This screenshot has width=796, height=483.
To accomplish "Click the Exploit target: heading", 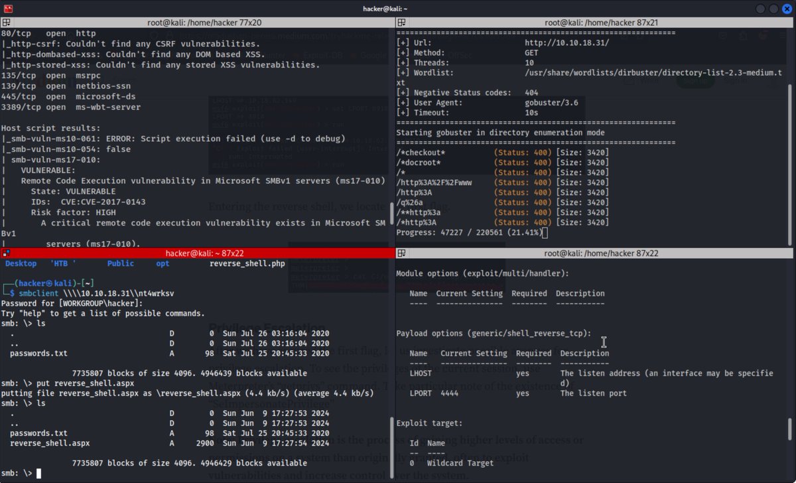I will (429, 423).
